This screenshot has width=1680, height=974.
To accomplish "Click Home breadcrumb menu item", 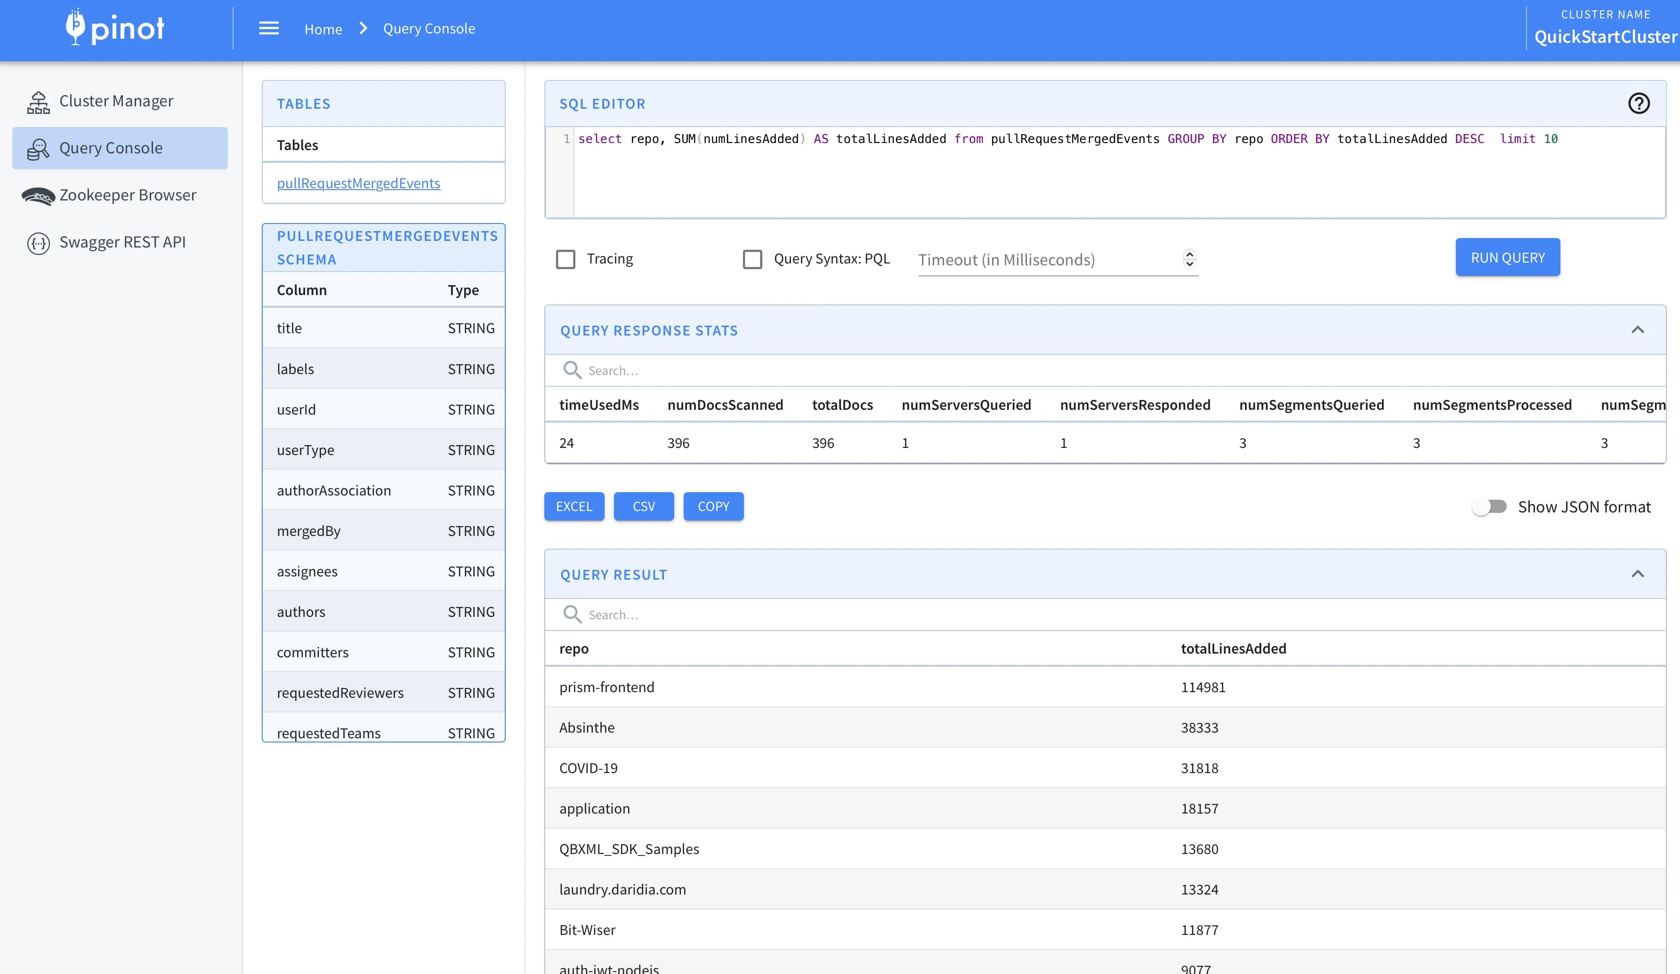I will pos(323,28).
